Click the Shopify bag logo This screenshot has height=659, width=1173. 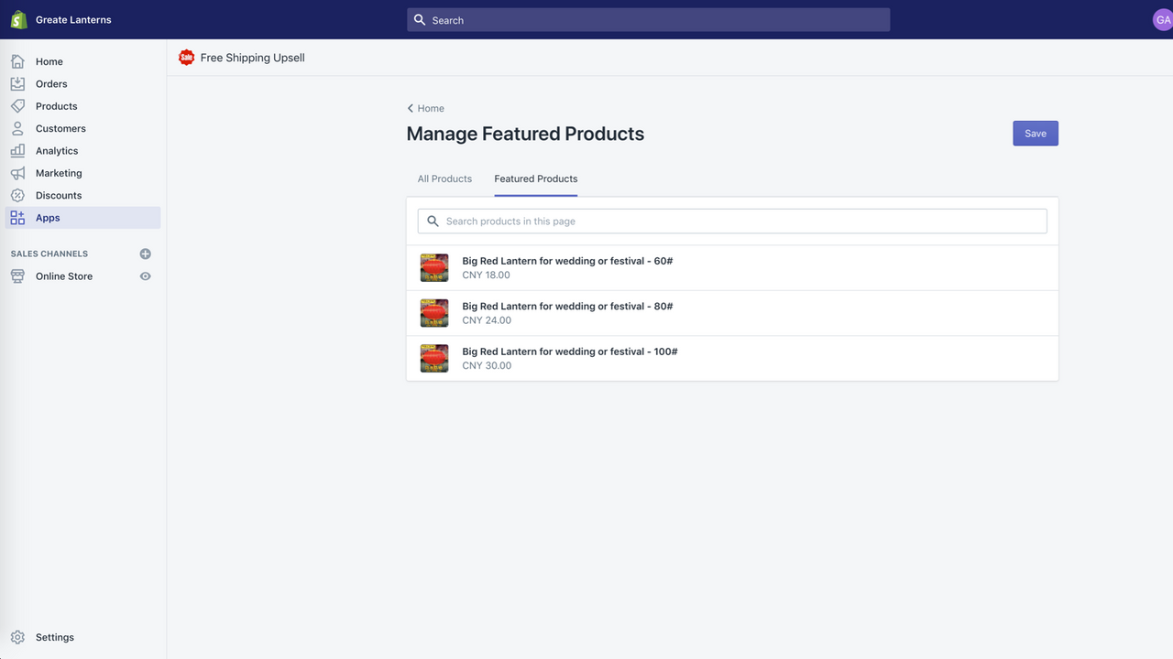(x=18, y=19)
